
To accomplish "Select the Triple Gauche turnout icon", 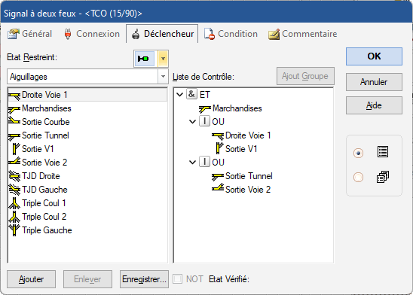I will (14, 230).
